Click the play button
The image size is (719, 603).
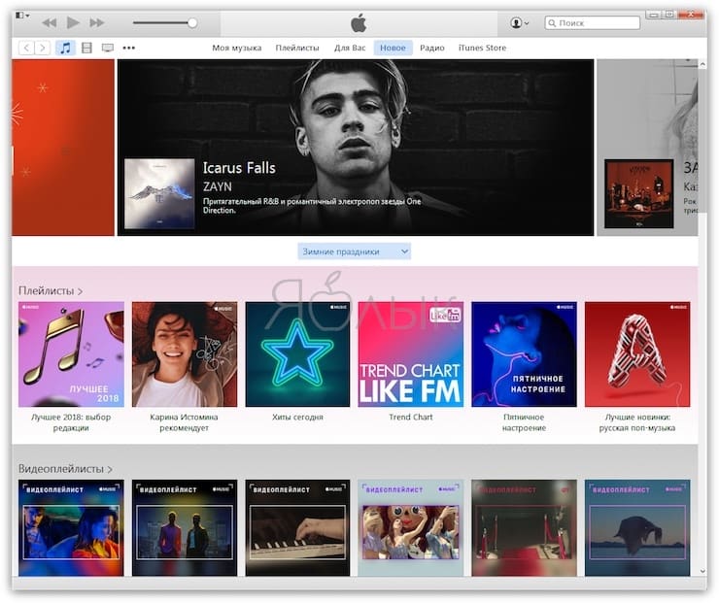(x=73, y=22)
